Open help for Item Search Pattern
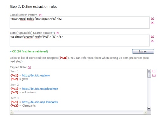 (x=57, y=33)
